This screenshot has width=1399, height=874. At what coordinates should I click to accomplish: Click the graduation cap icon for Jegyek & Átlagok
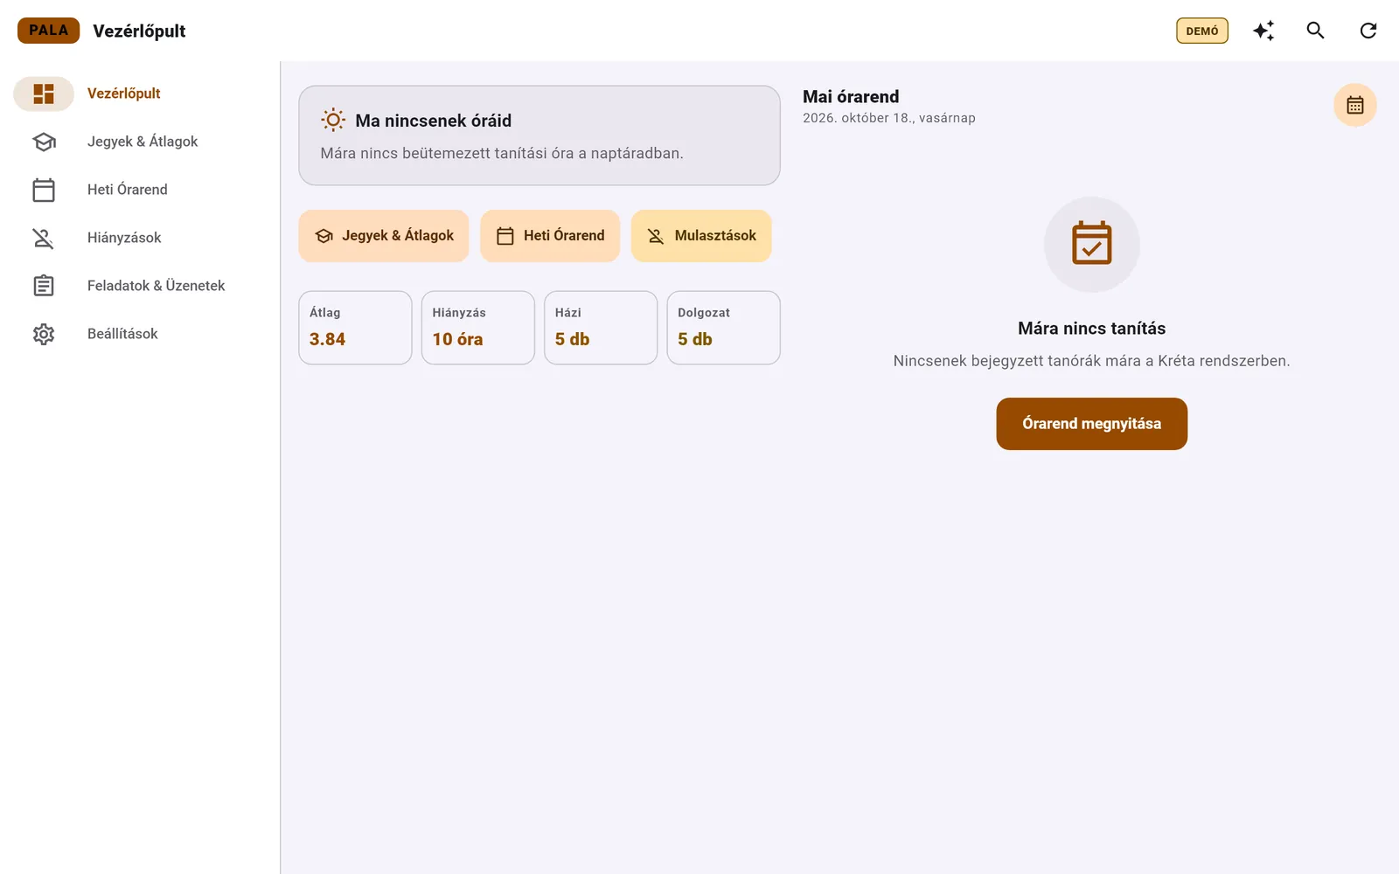point(44,142)
